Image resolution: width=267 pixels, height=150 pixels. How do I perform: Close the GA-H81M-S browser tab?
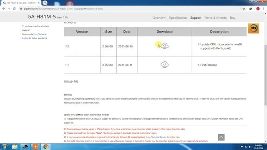(39, 3)
